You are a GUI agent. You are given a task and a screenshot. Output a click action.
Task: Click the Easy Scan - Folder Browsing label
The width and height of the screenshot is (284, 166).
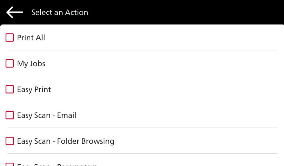(65, 141)
